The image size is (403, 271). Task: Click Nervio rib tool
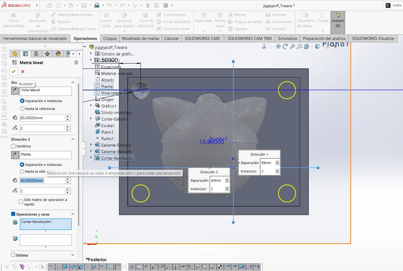[x=237, y=15]
